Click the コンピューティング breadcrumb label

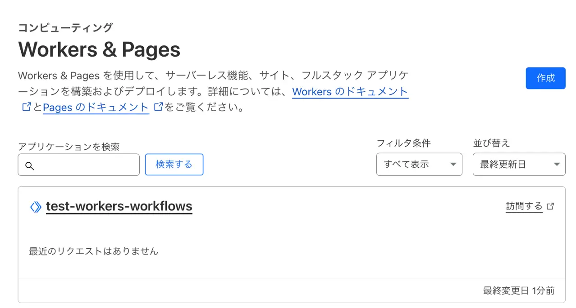[x=65, y=27]
